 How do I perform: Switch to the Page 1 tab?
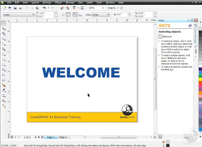51,137
